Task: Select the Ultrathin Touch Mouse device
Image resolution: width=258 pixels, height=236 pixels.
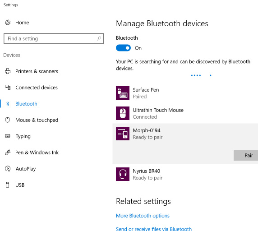Action: tap(185, 113)
